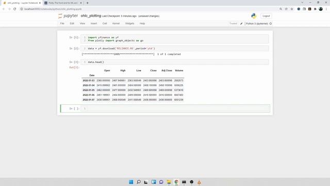
Task: Open the Chrome three-dot menu
Action: tap(326, 9)
